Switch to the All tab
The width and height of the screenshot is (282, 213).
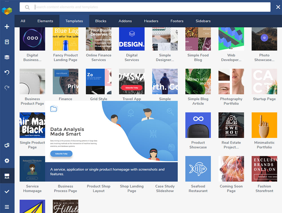pos(23,21)
